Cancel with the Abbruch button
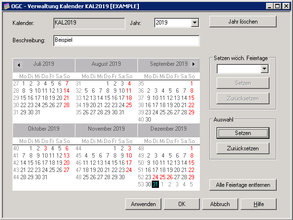This screenshot has width=293, height=220. [220, 204]
